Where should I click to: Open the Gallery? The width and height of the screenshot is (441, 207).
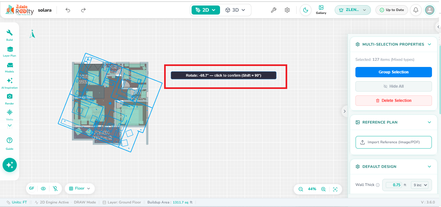pyautogui.click(x=321, y=10)
